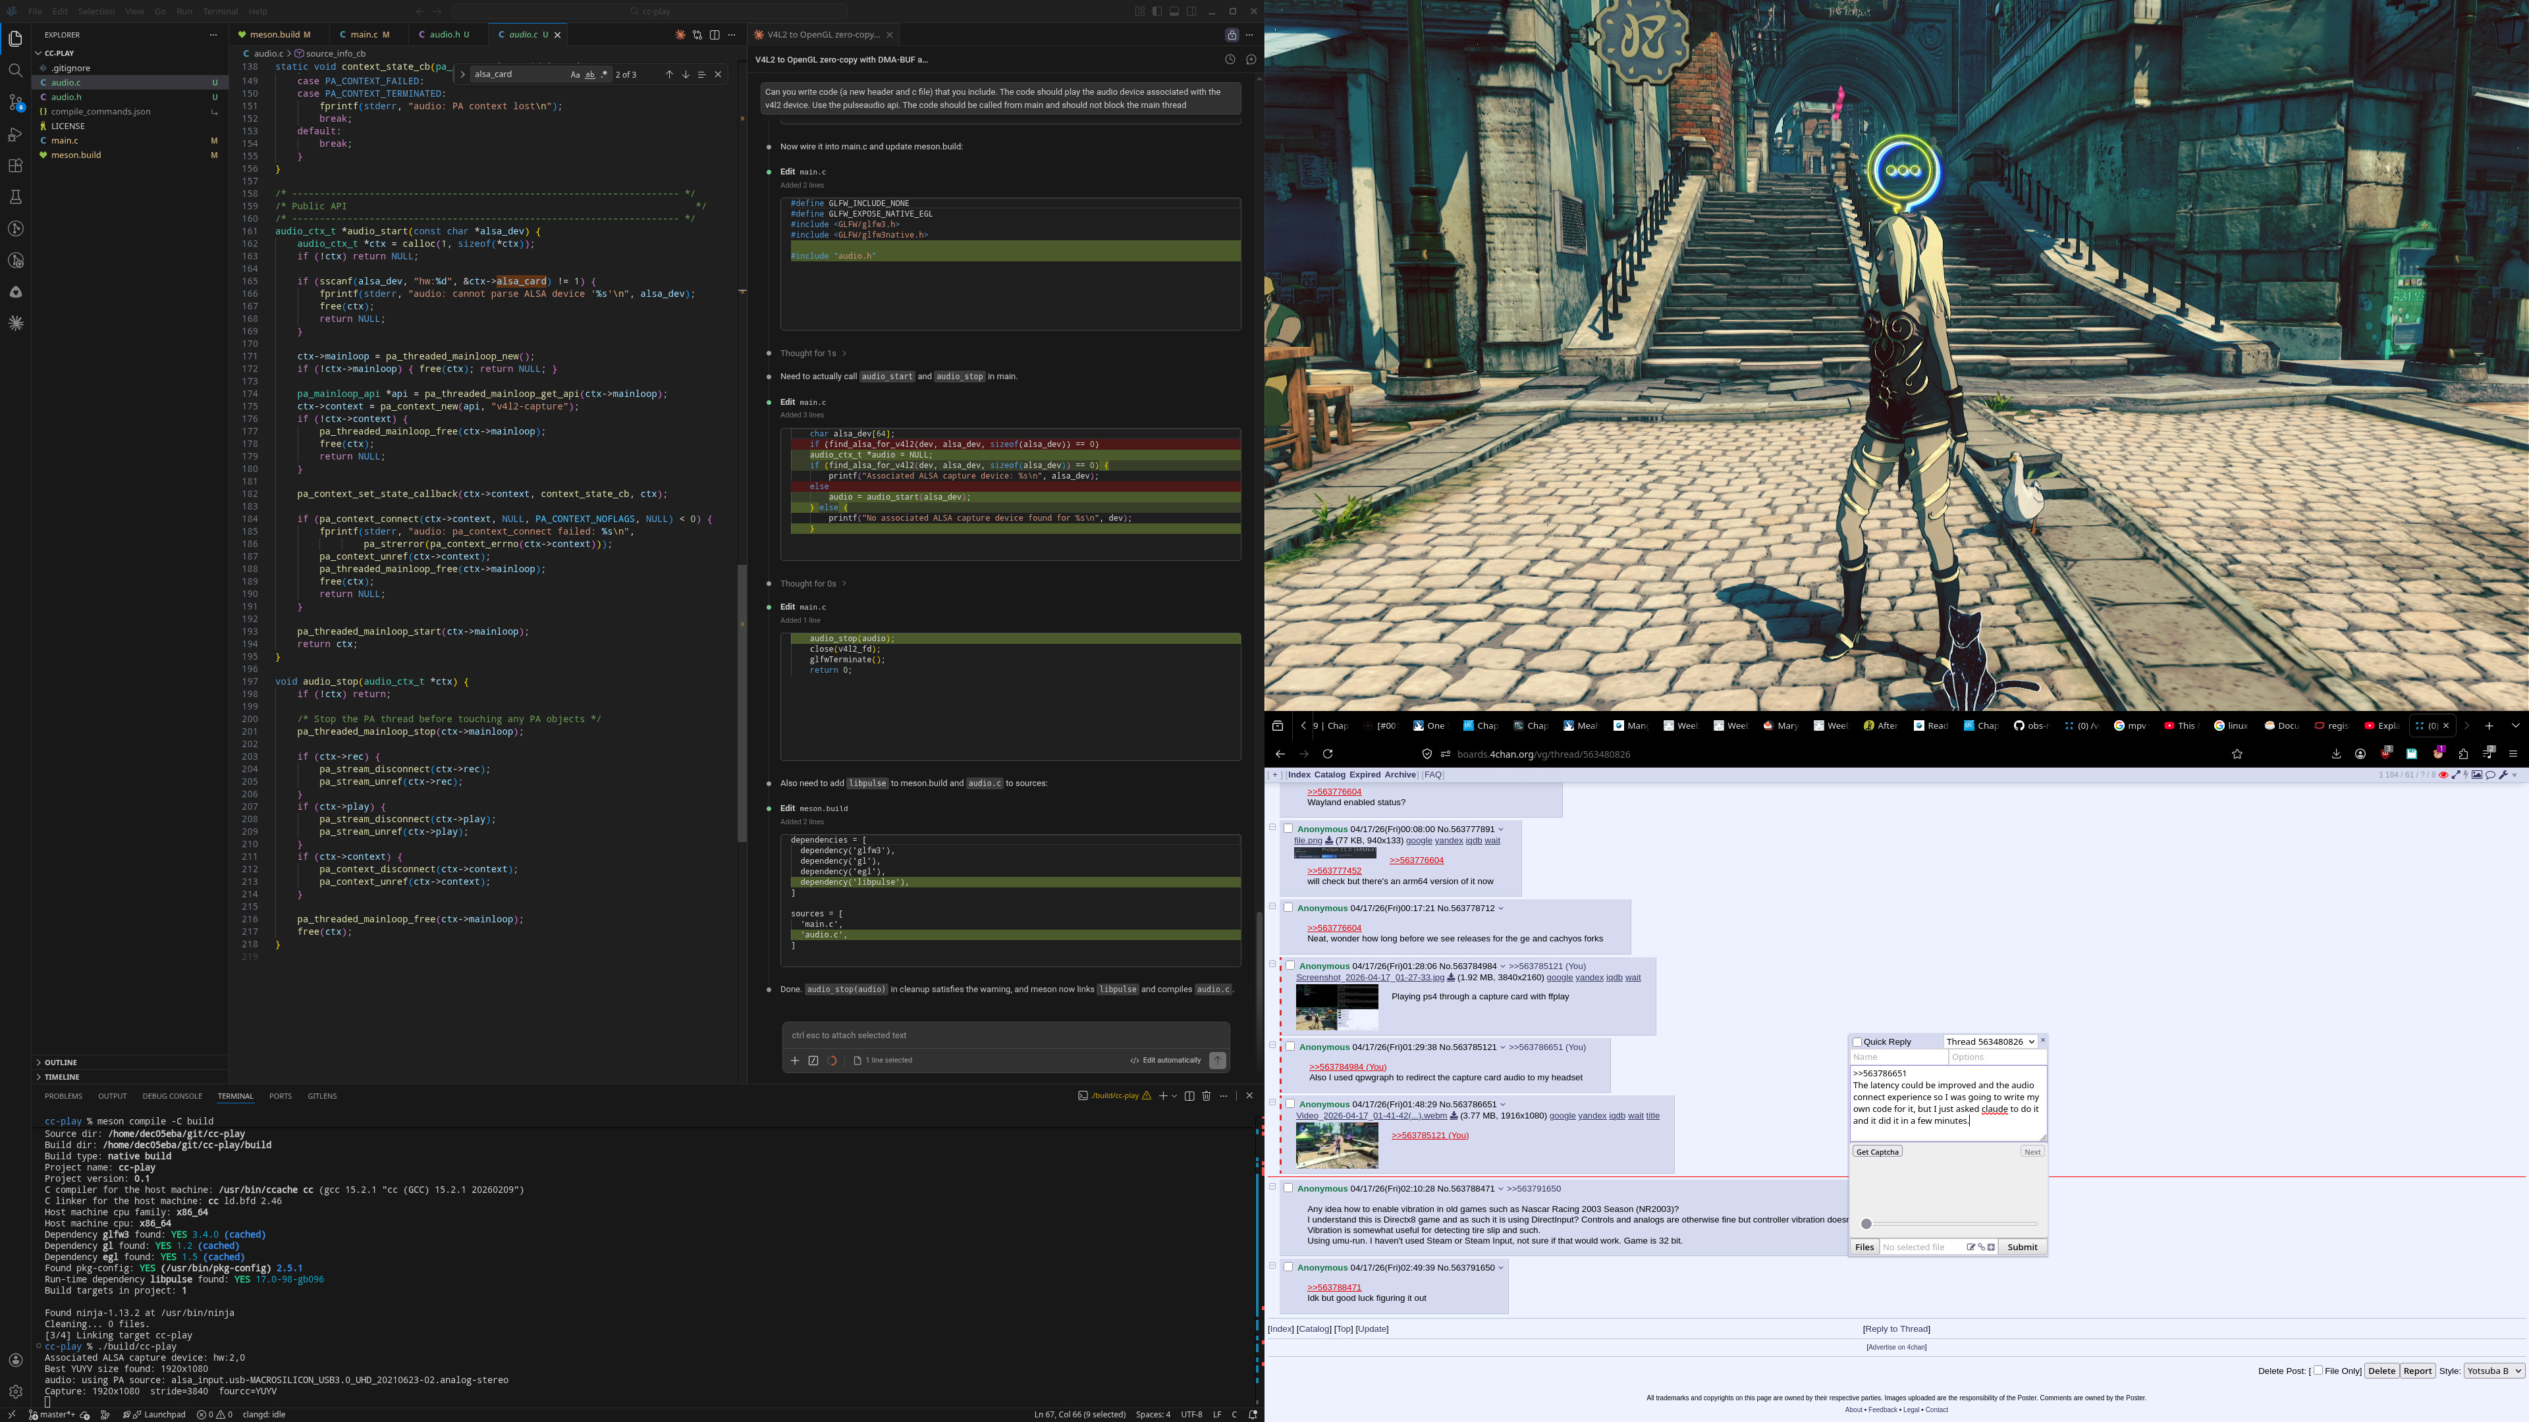
Task: Open the Terminal menu
Action: 220,11
